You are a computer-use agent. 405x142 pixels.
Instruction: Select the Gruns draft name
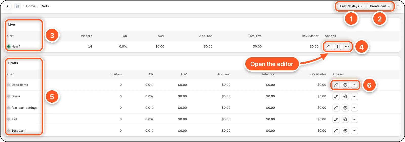(16, 96)
